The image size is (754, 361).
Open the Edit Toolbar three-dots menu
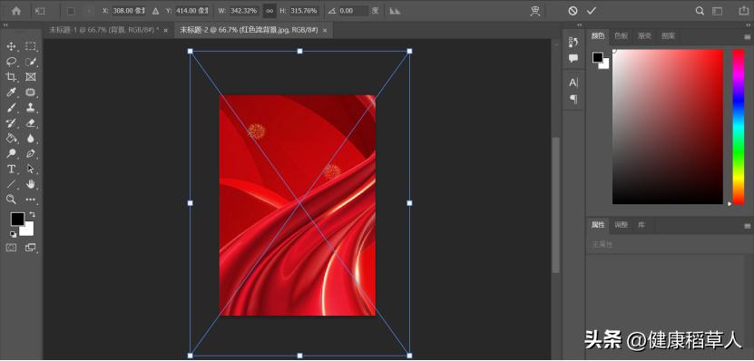pyautogui.click(x=31, y=199)
